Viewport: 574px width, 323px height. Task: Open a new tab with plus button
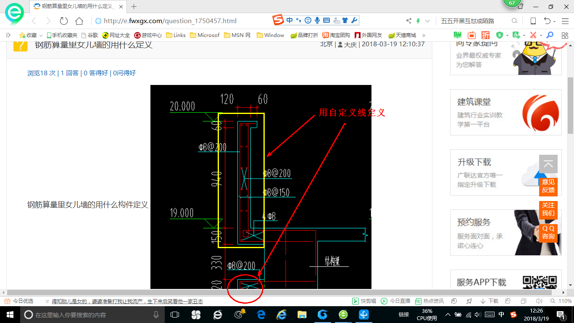134,6
